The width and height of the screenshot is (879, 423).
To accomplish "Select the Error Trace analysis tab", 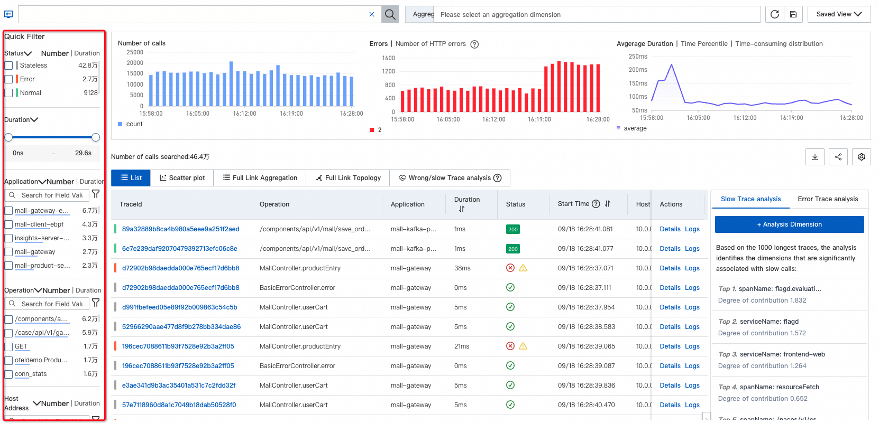I will click(828, 199).
